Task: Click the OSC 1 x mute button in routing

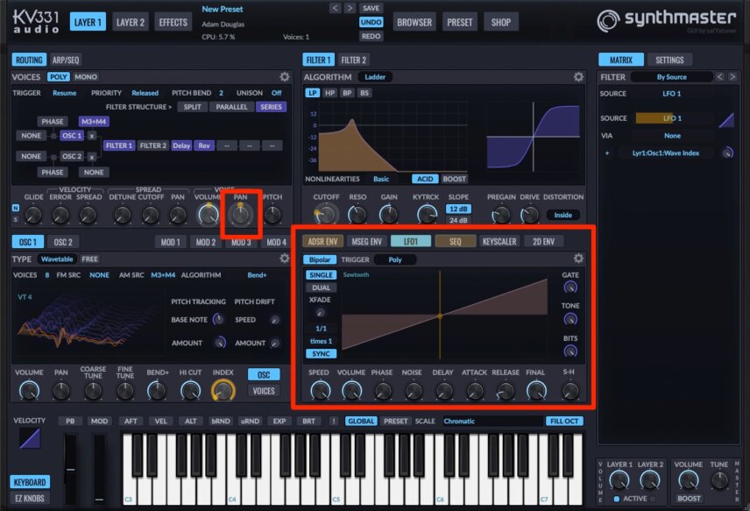Action: [91, 136]
